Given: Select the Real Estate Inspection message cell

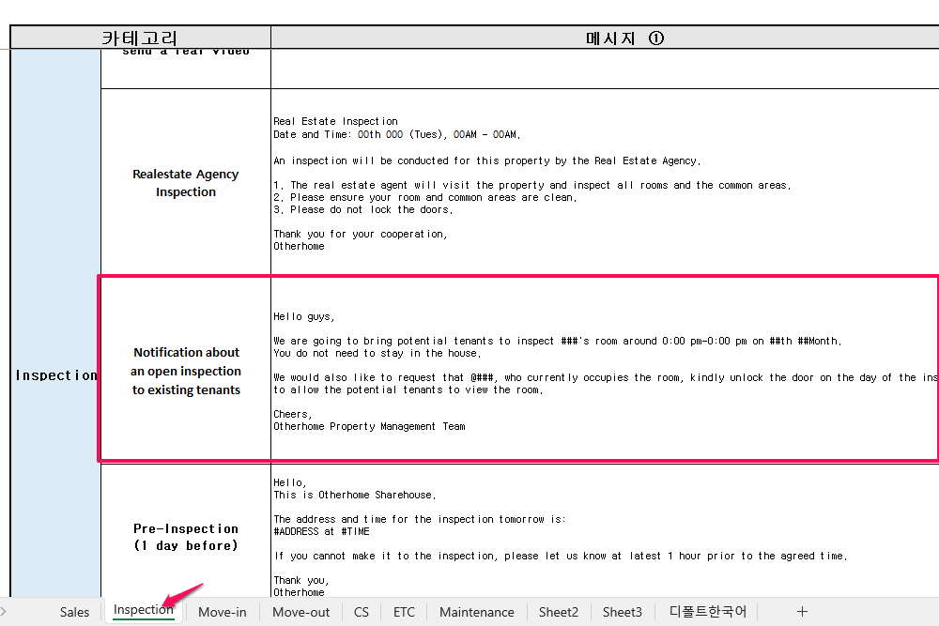Looking at the screenshot, I should pos(605,182).
